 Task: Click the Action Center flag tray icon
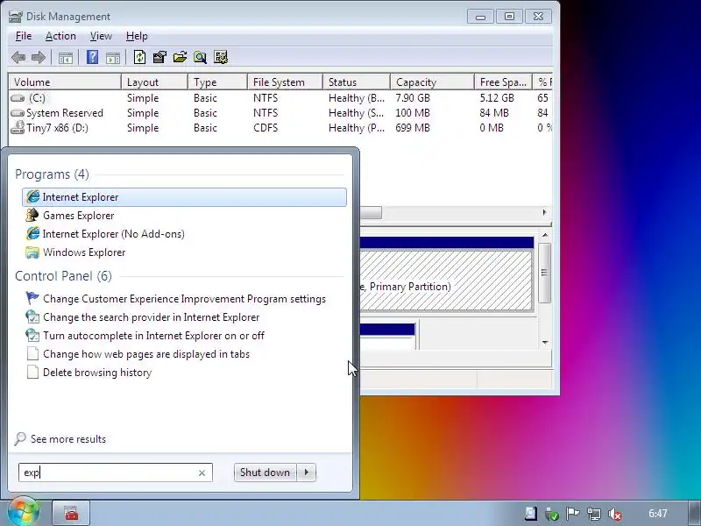point(572,514)
